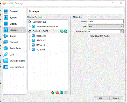The height and width of the screenshot is (103, 127).
Task: Open the System settings category
Action: (x=14, y=18)
